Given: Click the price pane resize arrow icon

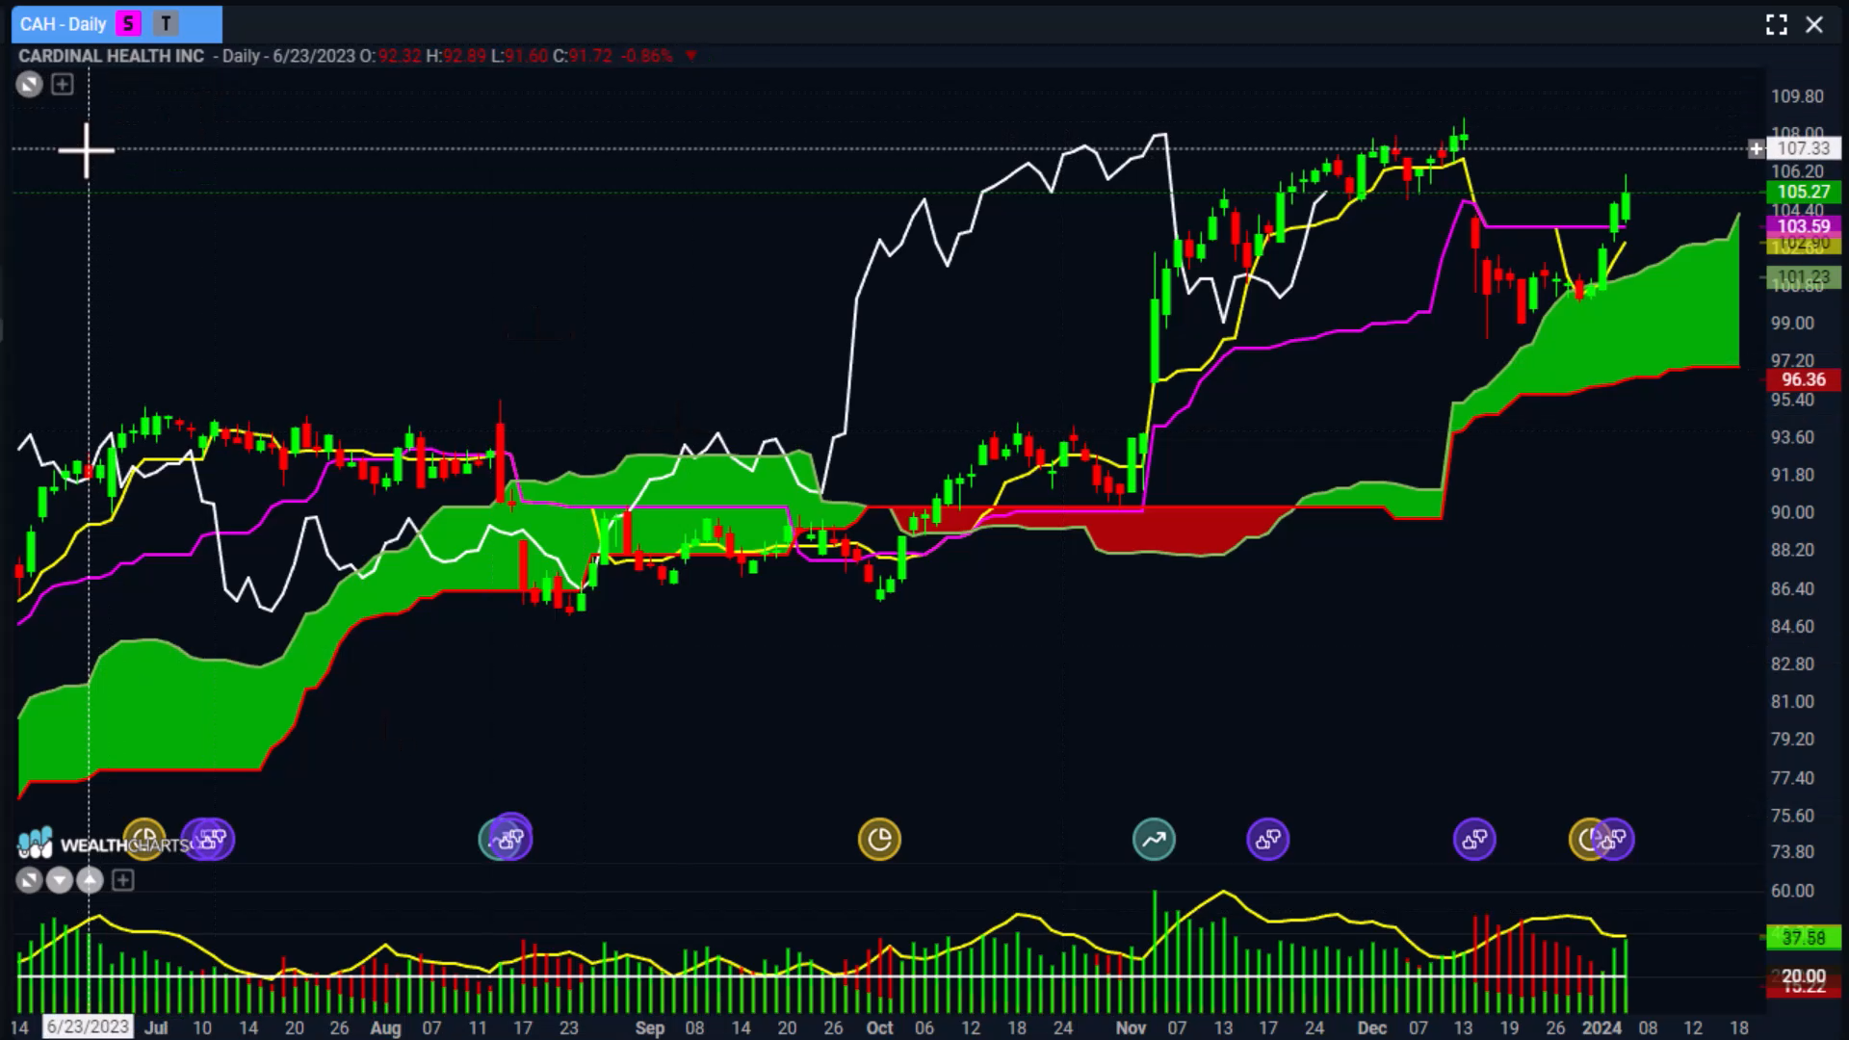Looking at the screenshot, I should (29, 85).
